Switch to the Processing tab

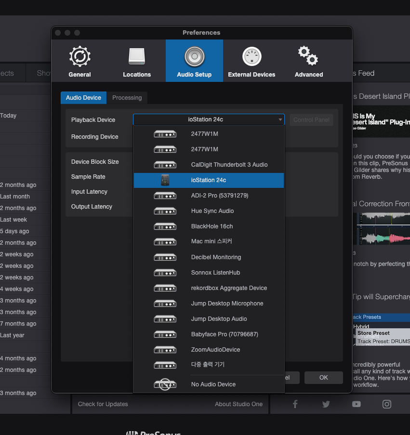pos(127,98)
